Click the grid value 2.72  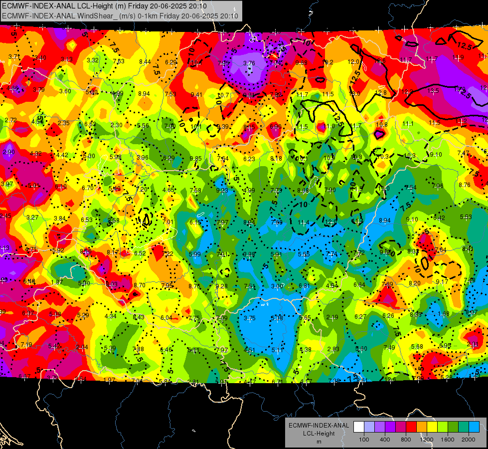click(11, 120)
